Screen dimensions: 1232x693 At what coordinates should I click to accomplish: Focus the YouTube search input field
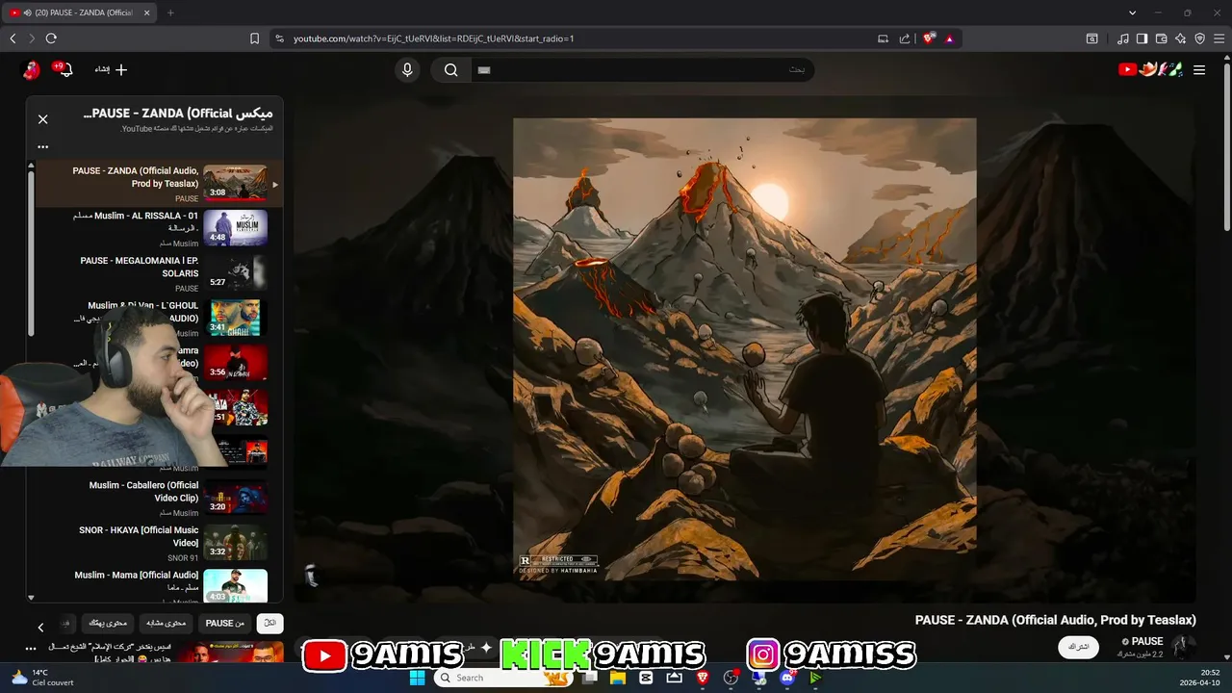click(642, 69)
